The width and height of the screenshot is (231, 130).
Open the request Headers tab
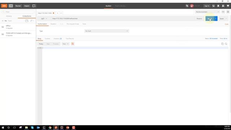(53, 24)
